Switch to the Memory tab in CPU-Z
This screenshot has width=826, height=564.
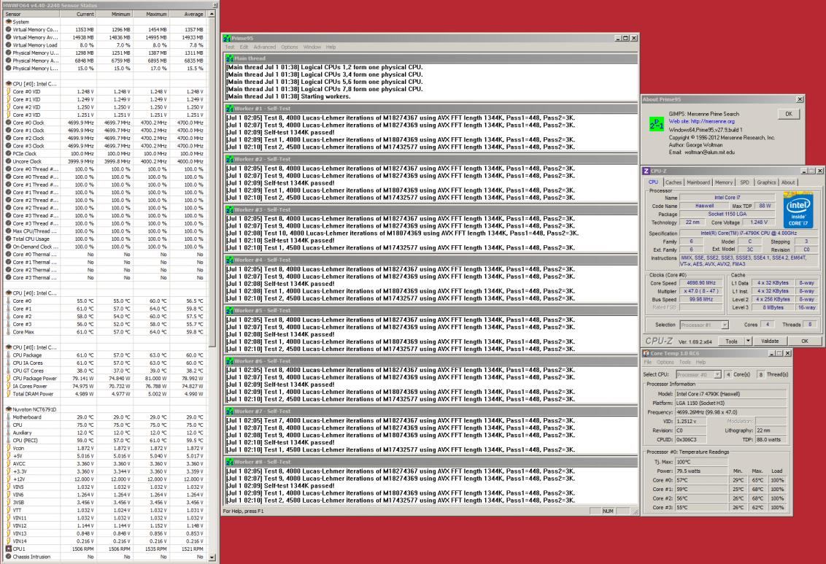tap(724, 182)
